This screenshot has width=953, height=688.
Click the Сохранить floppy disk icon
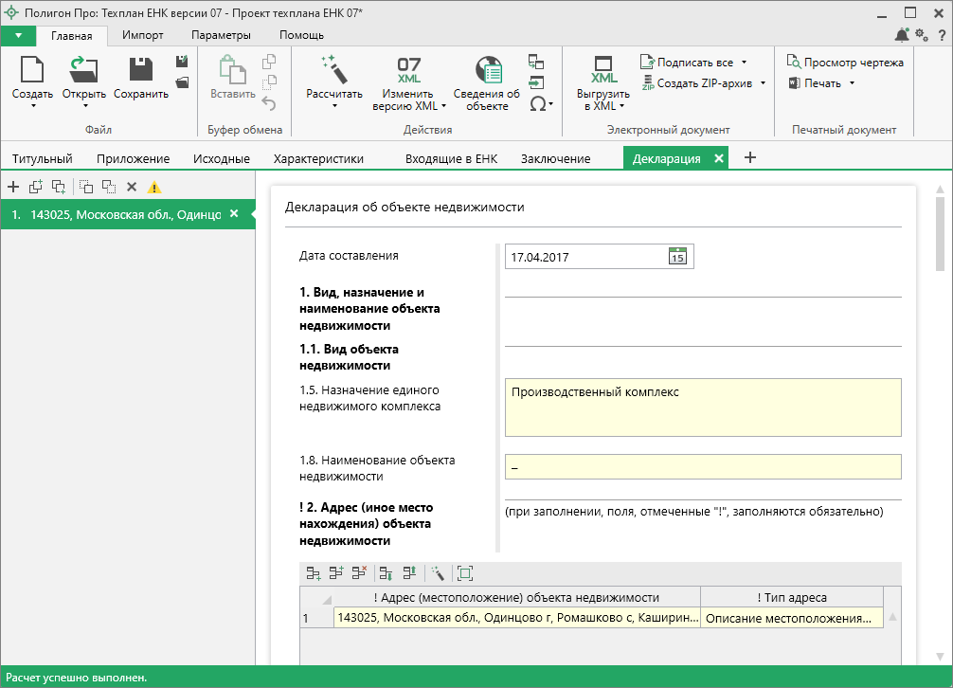coord(141,69)
